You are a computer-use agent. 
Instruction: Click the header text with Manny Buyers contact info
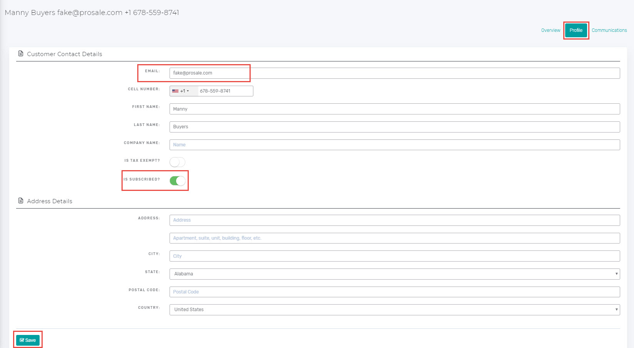pyautogui.click(x=92, y=13)
